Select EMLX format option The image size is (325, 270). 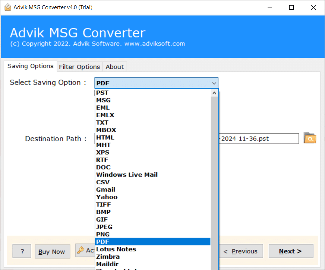pos(153,115)
